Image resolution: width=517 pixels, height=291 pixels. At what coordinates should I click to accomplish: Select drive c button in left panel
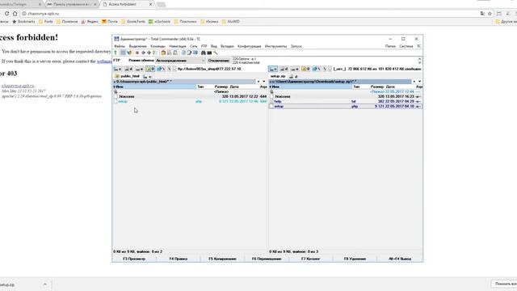click(x=118, y=69)
